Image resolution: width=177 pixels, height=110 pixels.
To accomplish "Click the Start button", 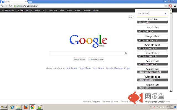I will pyautogui.click(x=4, y=107).
